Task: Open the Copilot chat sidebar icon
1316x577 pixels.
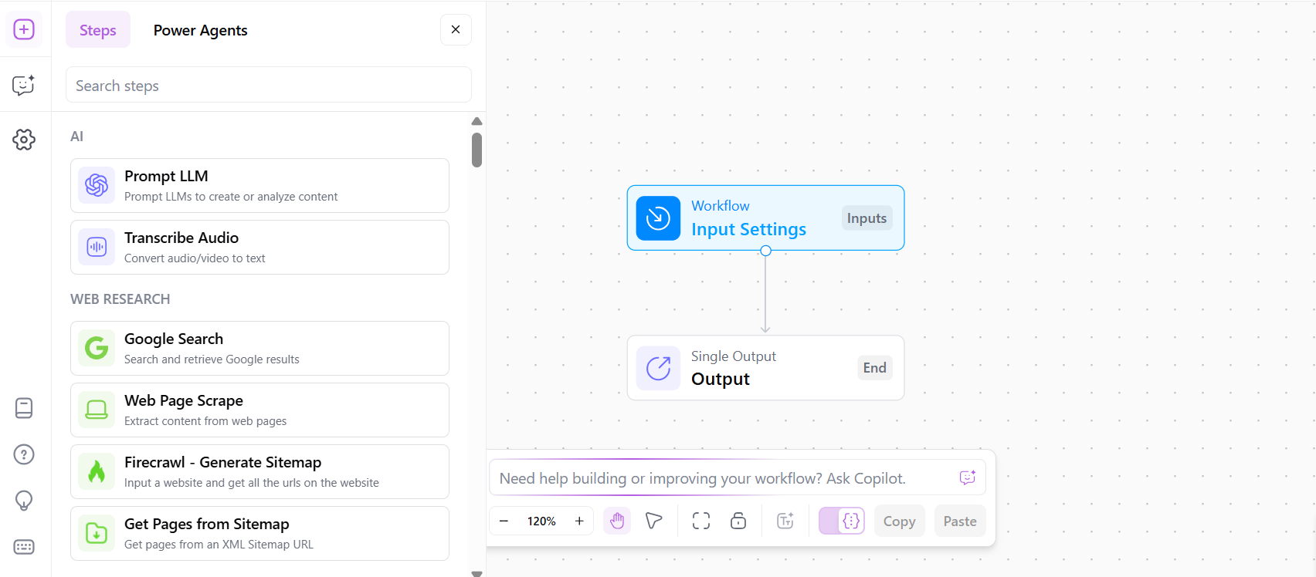Action: click(24, 85)
